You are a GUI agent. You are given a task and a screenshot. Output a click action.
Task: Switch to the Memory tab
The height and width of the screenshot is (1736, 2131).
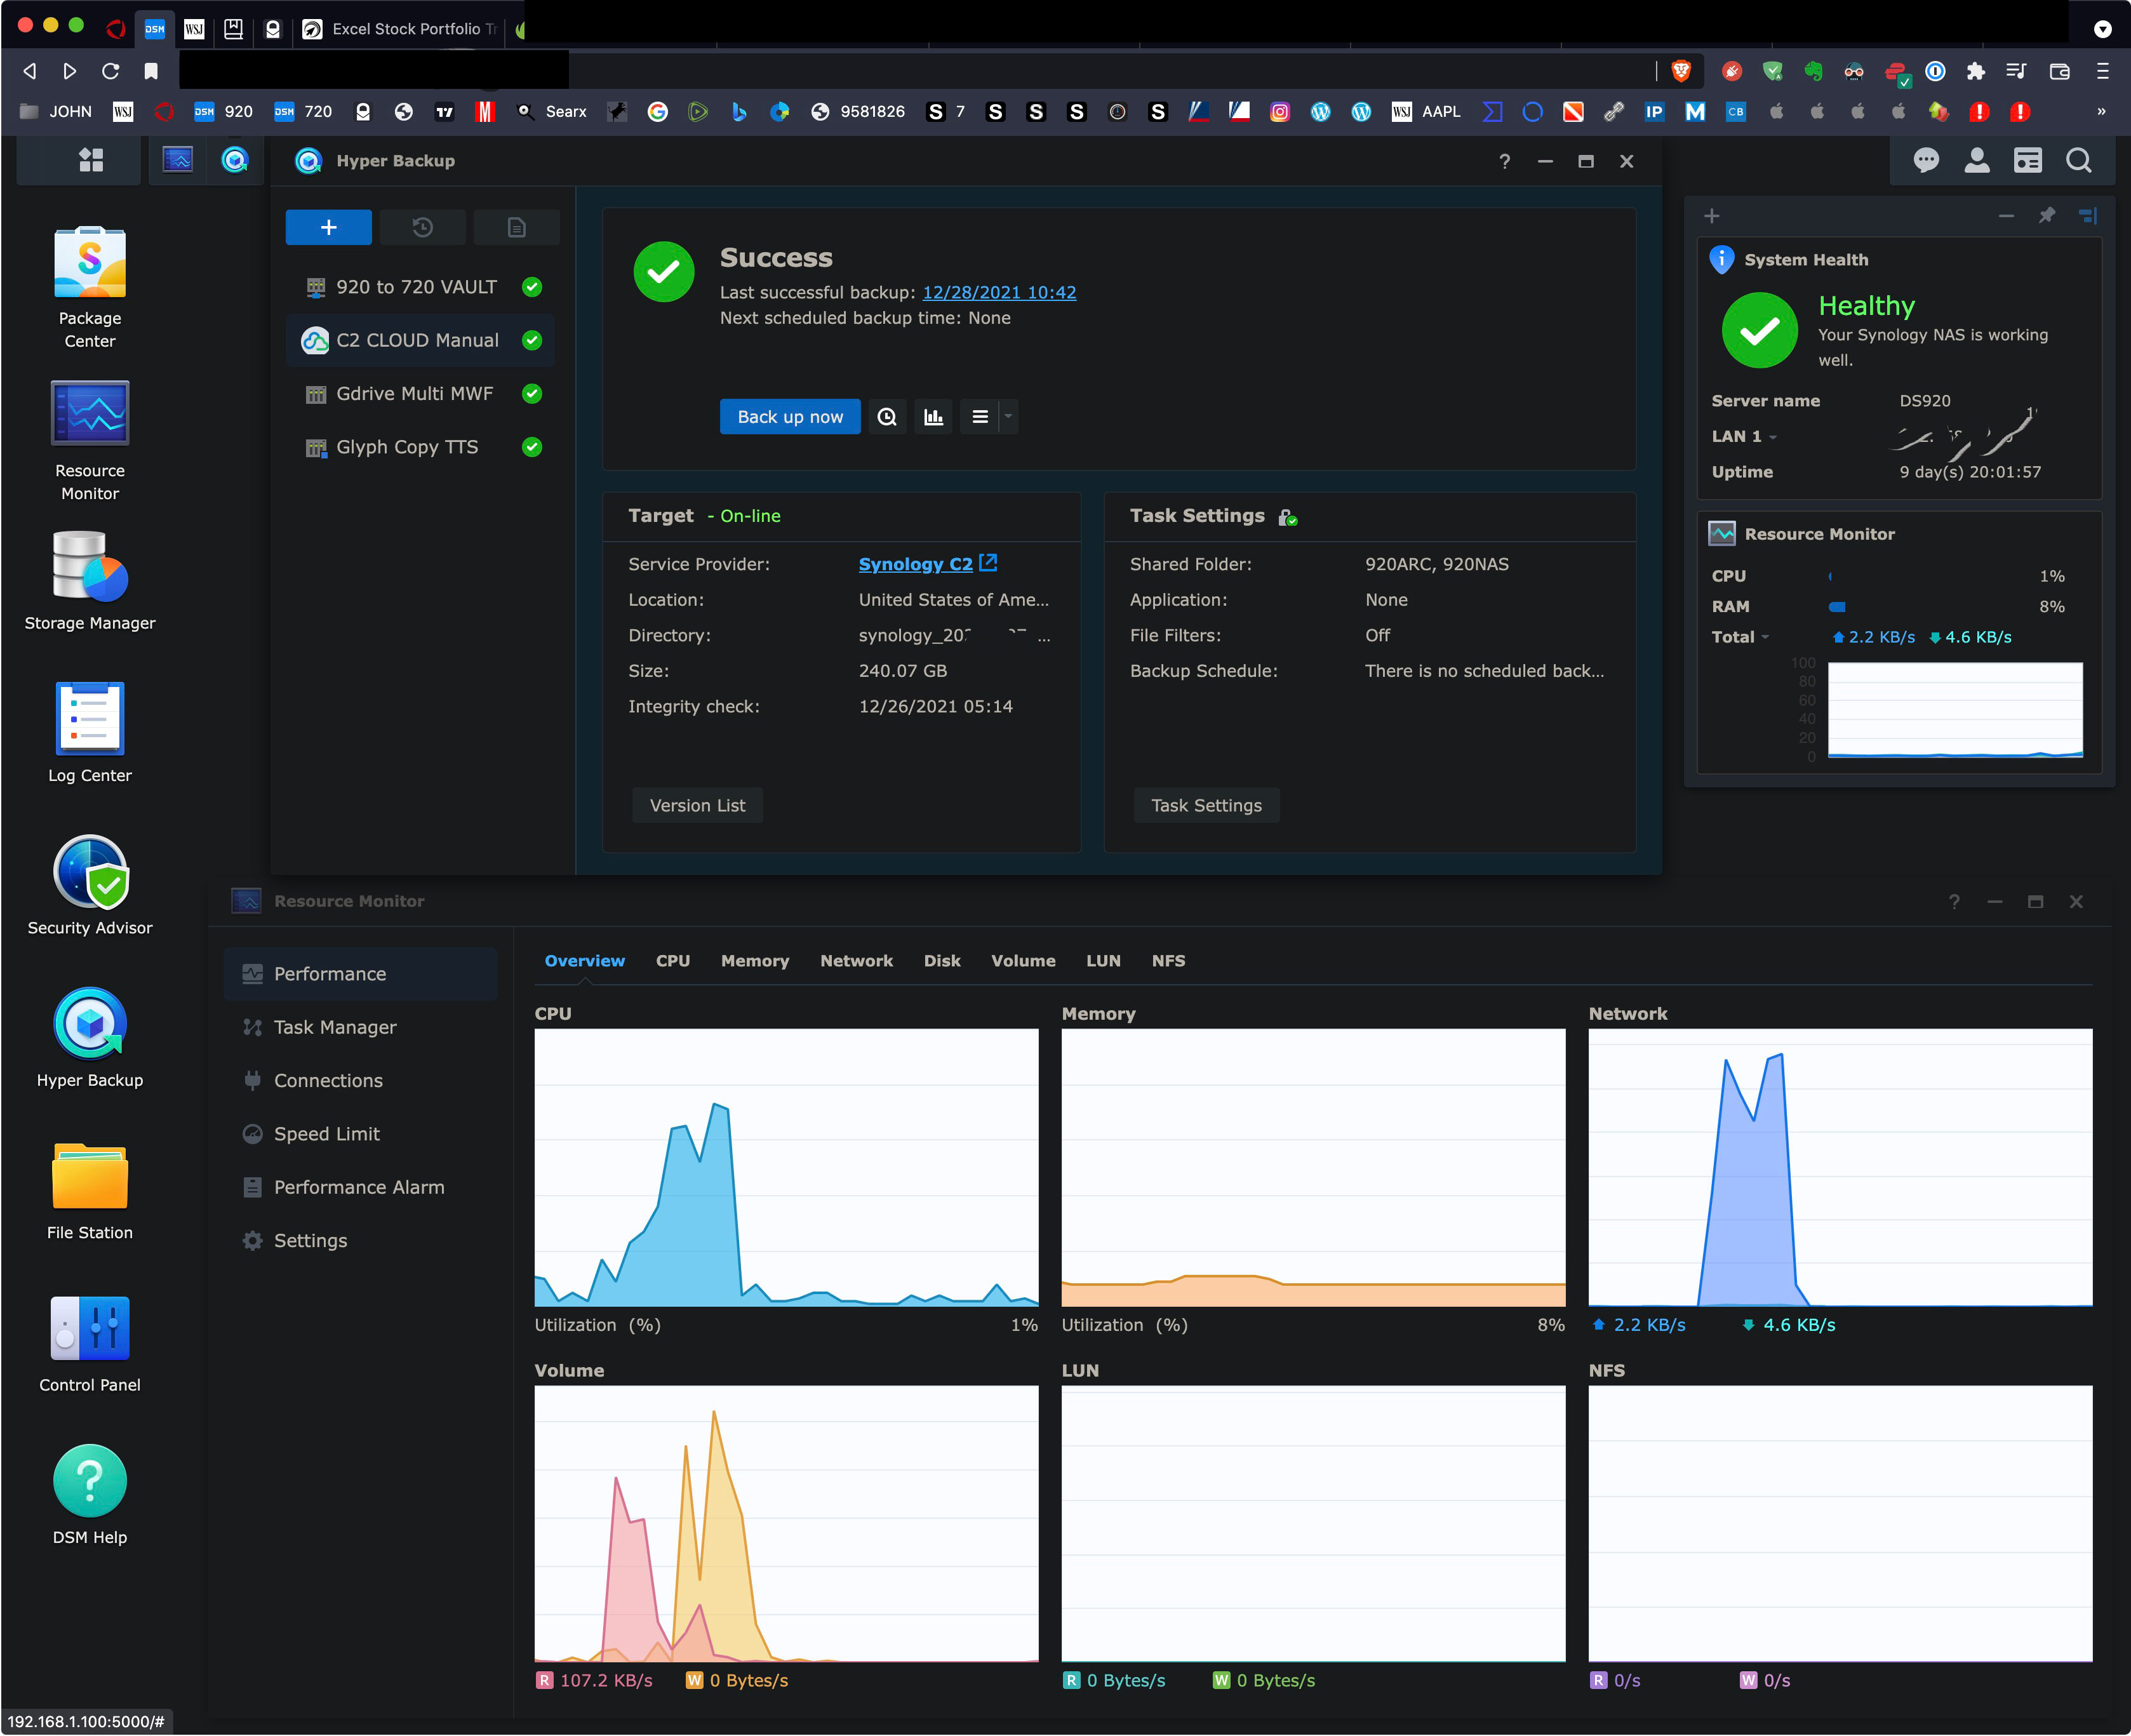754,961
